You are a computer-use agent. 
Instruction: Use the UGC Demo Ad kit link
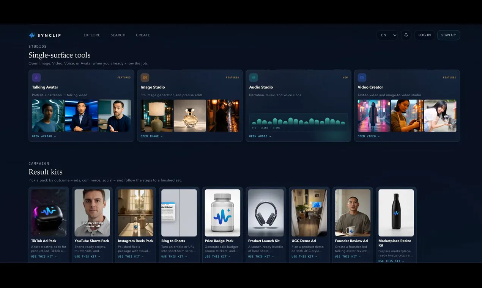tap(304, 257)
